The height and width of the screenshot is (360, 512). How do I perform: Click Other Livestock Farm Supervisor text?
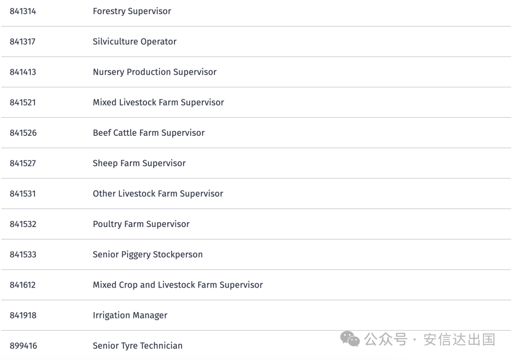158,193
